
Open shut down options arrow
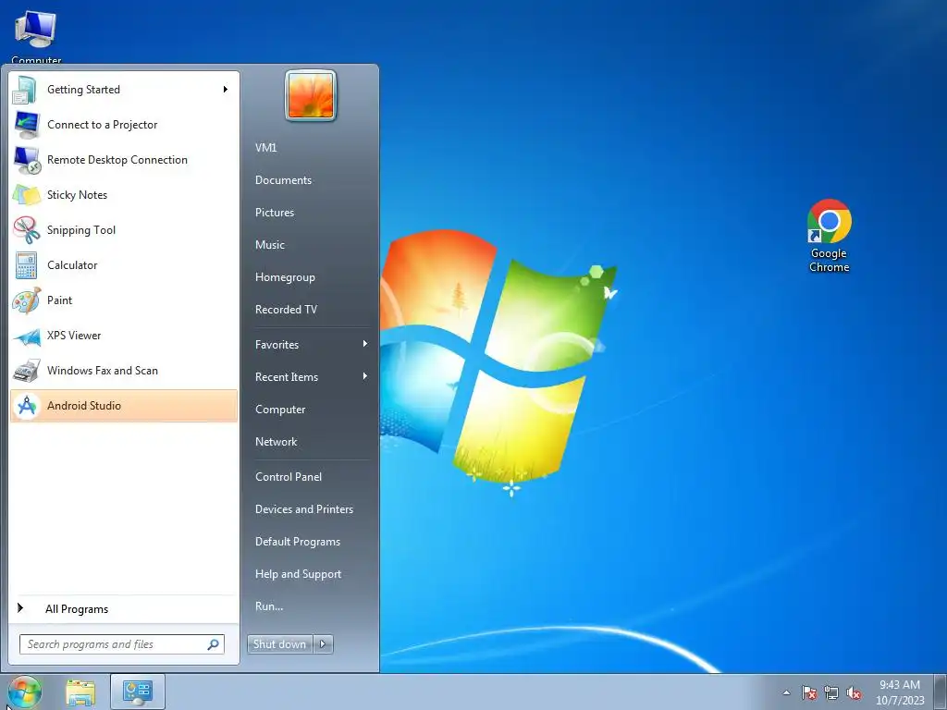click(323, 644)
